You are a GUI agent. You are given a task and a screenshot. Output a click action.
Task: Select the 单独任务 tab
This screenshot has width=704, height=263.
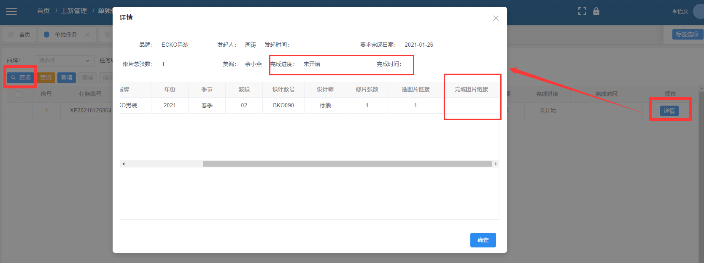pos(65,35)
